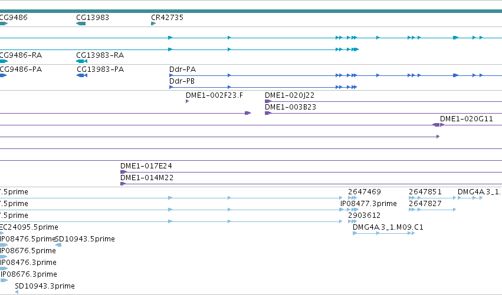
Task: Select the SD10943.5prime EST label
Action: (85, 239)
